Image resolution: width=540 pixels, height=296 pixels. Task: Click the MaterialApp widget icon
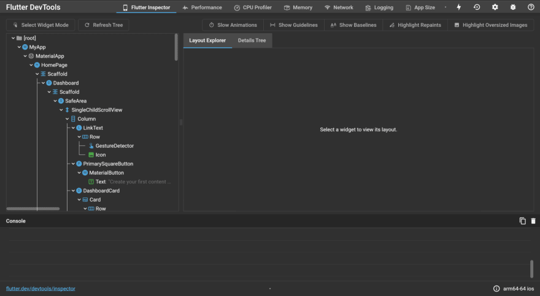(31, 56)
